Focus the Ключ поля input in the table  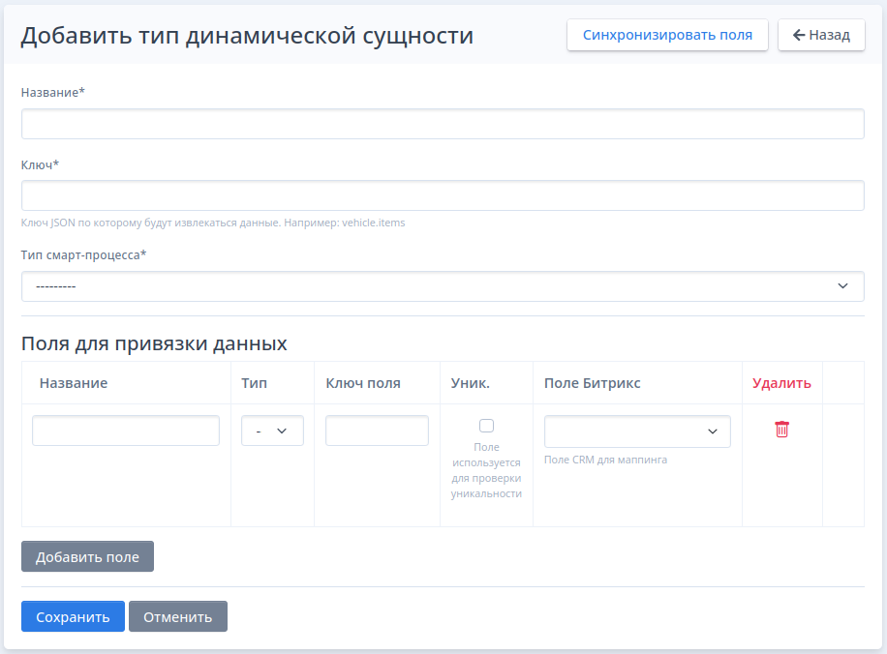[x=377, y=431]
